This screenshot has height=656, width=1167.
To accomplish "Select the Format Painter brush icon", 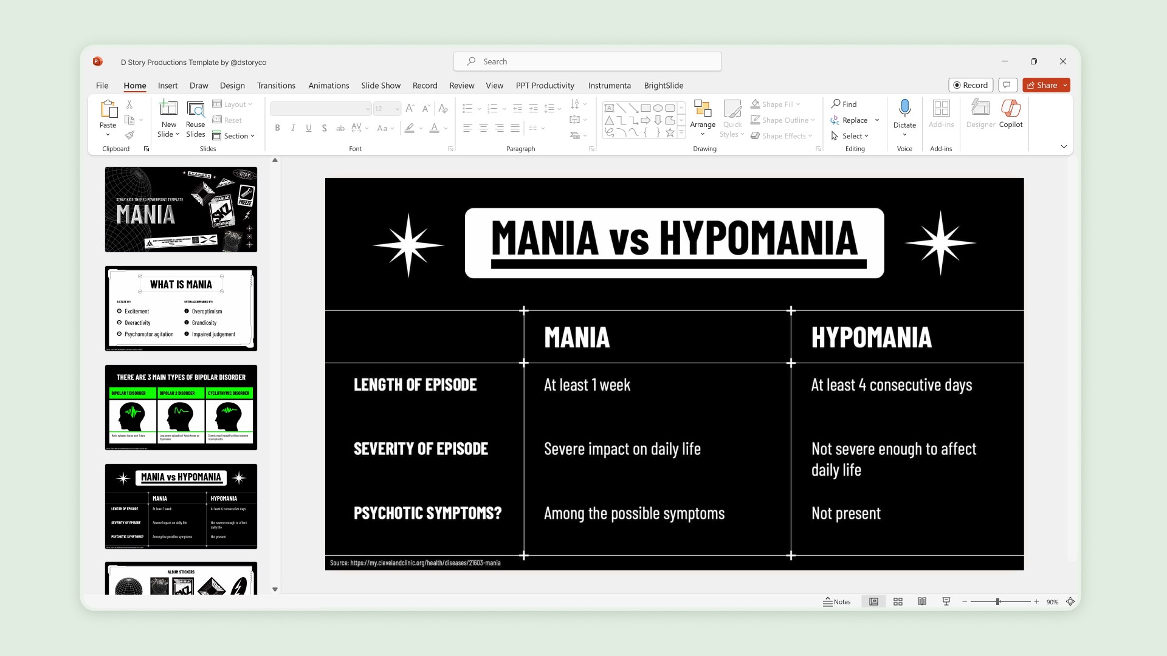I will coord(129,135).
